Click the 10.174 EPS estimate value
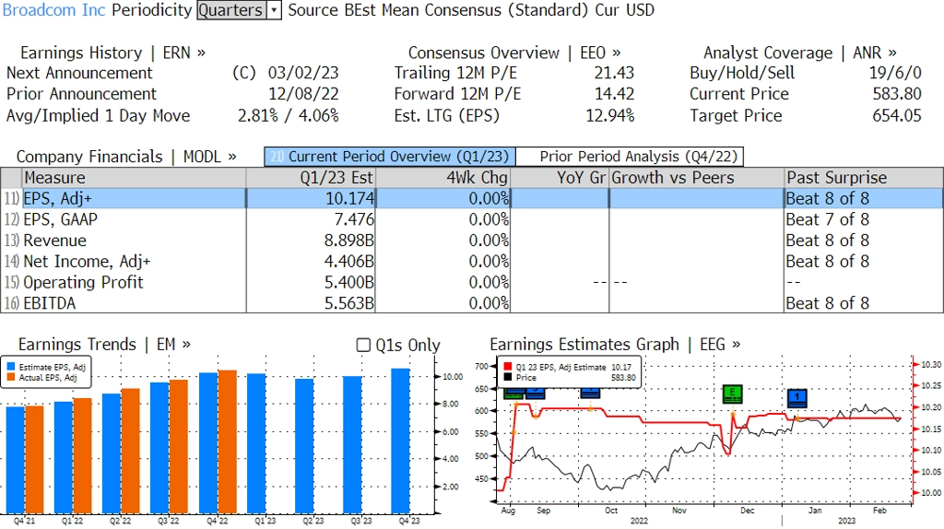 (349, 198)
